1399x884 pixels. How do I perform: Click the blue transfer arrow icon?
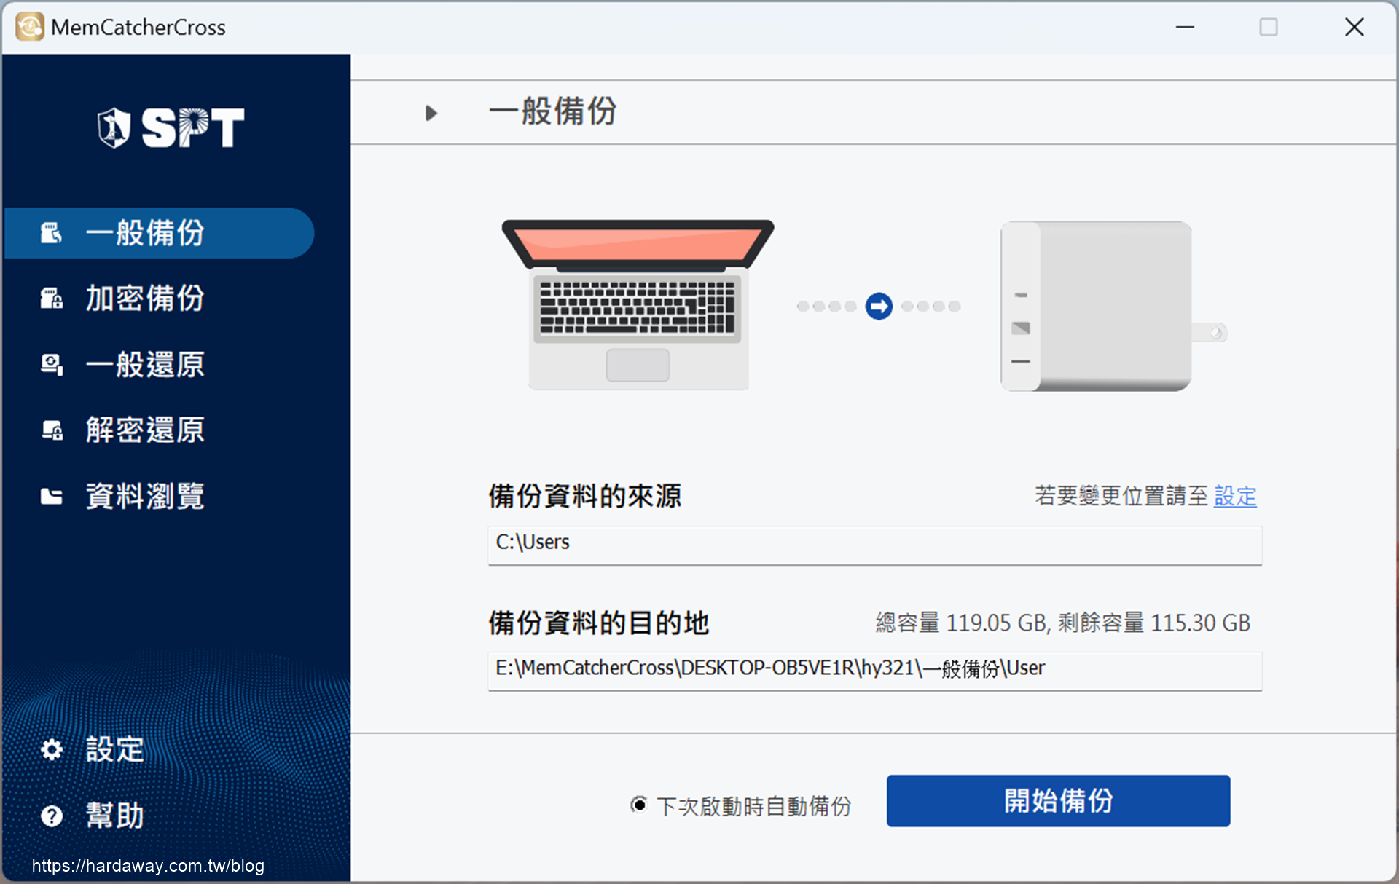pyautogui.click(x=879, y=306)
